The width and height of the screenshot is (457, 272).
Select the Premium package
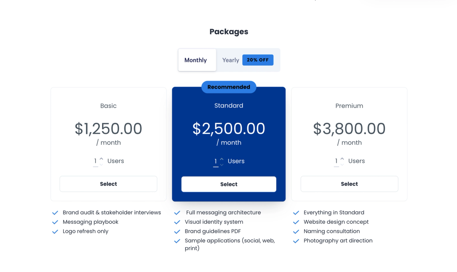tap(349, 184)
